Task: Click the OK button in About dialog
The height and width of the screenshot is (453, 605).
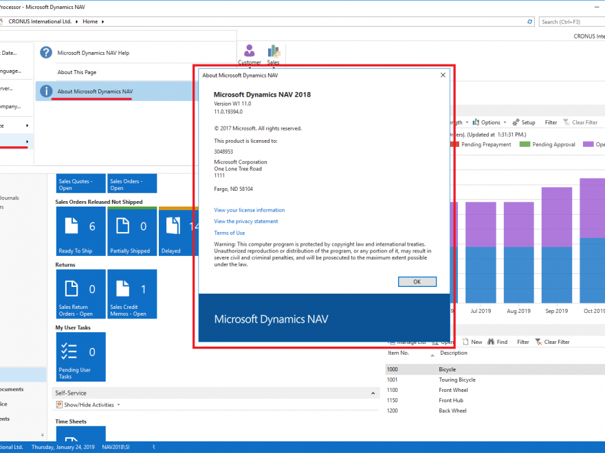Action: pos(417,281)
